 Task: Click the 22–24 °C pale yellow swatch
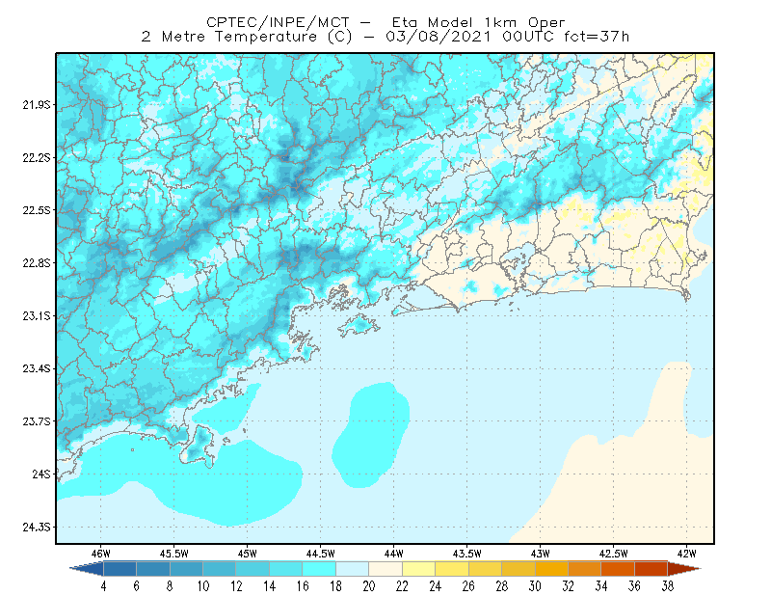point(419,569)
